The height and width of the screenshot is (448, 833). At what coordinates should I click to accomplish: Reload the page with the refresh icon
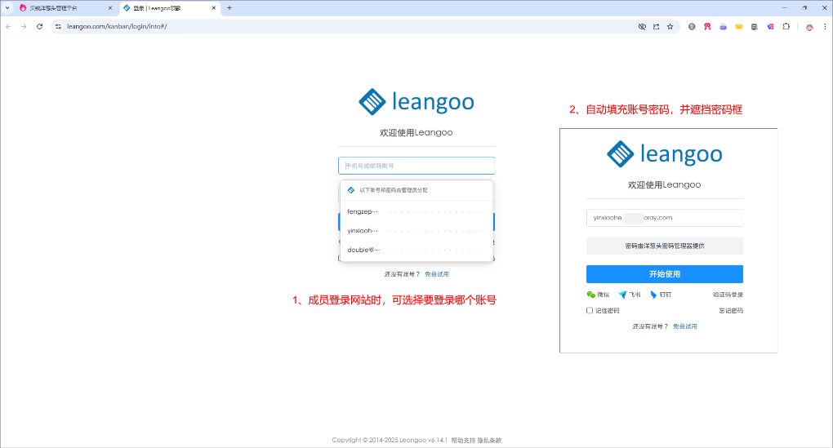pyautogui.click(x=39, y=26)
